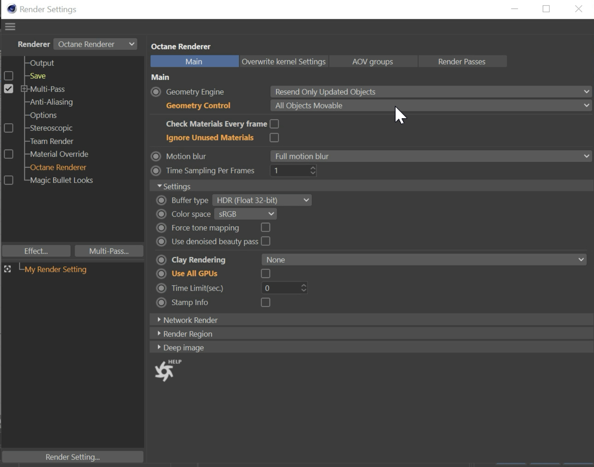Viewport: 594px width, 467px height.
Task: Switch to the Render Passes tab
Action: click(462, 62)
